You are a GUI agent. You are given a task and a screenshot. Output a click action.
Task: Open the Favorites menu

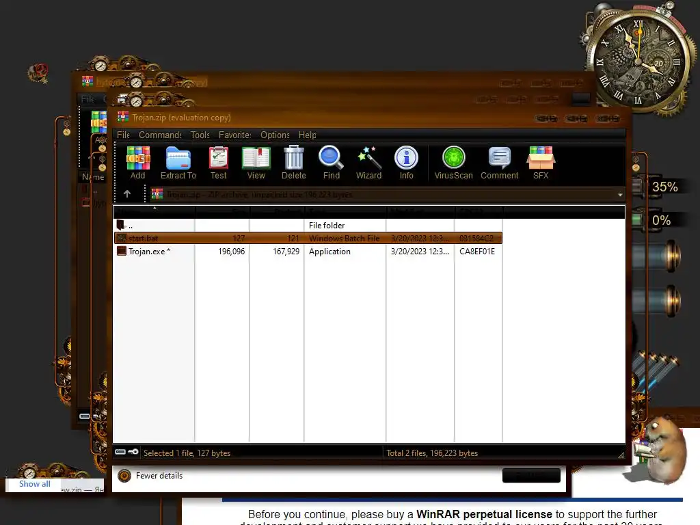(235, 135)
